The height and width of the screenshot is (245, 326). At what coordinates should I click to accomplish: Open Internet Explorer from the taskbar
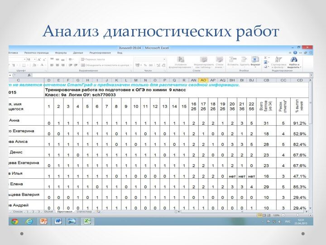tap(29, 221)
